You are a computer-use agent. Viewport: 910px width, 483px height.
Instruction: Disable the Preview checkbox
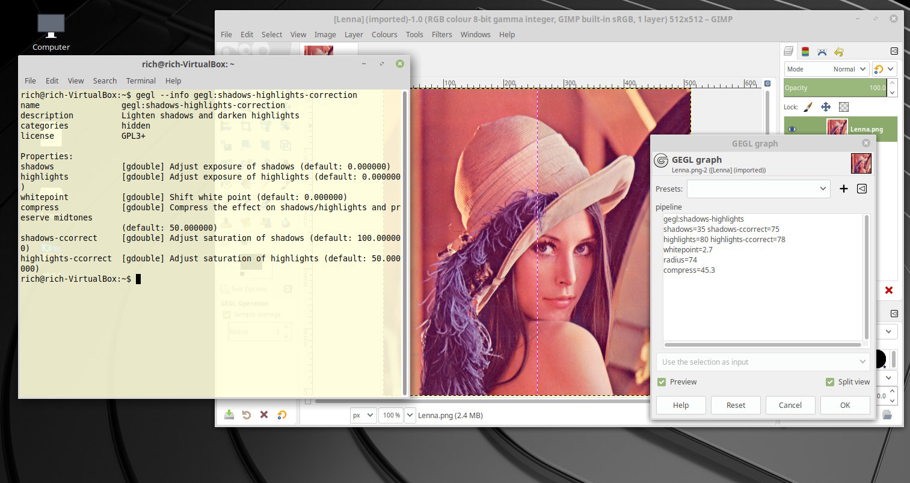[662, 381]
